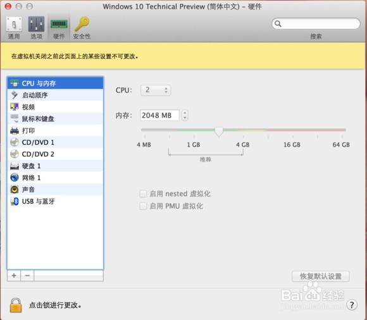This screenshot has height=320, width=367.
Task: Switch to the 选项 options icon
Action: pos(36,24)
